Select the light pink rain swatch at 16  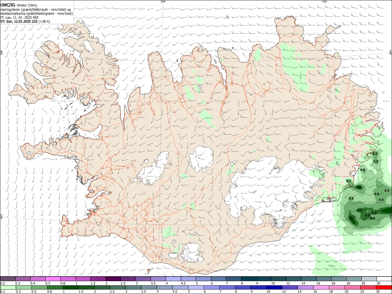321,287
